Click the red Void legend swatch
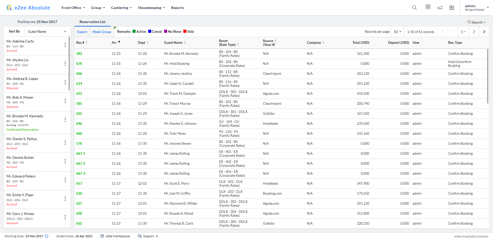 point(185,32)
